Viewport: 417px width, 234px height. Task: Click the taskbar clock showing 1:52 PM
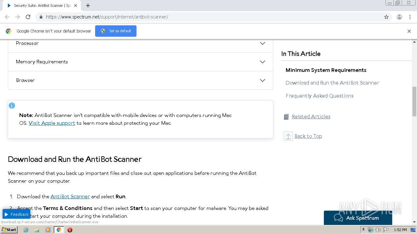click(x=400, y=230)
